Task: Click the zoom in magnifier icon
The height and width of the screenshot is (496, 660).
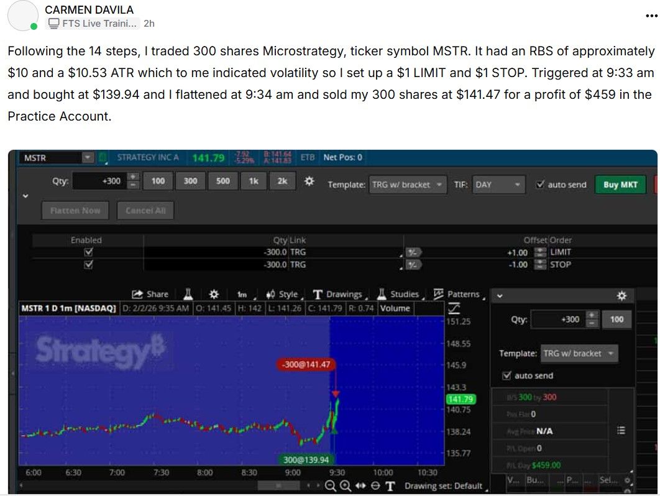Action: (x=346, y=486)
